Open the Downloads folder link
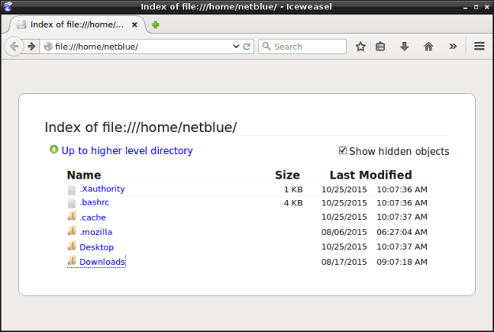 [x=102, y=262]
